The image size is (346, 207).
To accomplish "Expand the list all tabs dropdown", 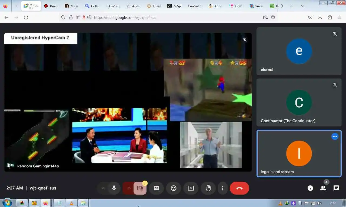I will coord(302,6).
